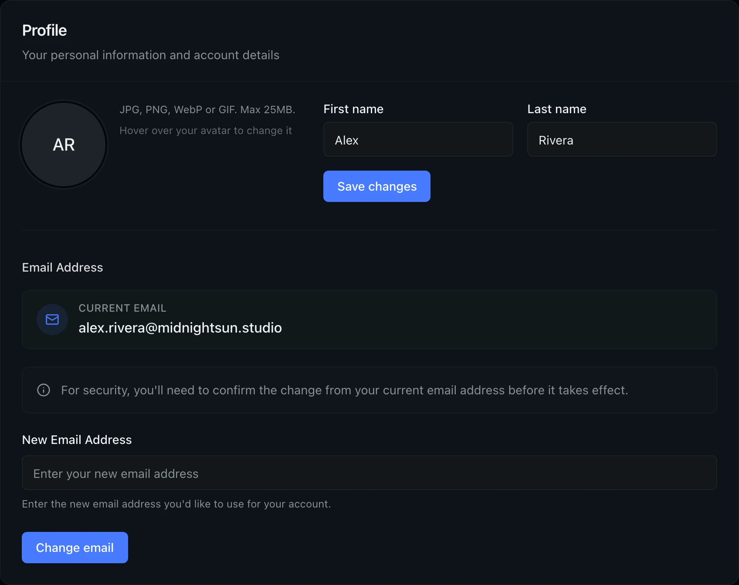The height and width of the screenshot is (585, 739).
Task: Click the helper text below new email field
Action: [x=176, y=504]
